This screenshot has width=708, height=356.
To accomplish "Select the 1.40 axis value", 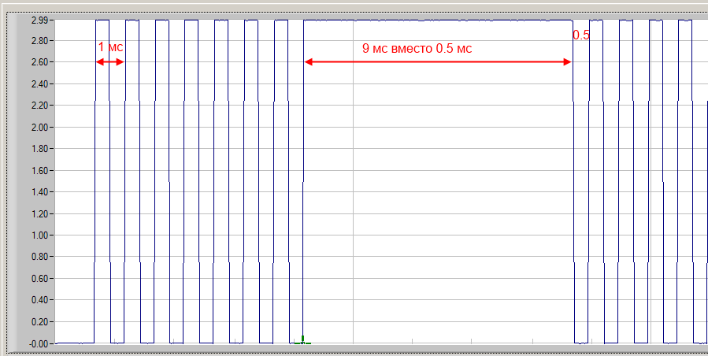I will coord(39,192).
